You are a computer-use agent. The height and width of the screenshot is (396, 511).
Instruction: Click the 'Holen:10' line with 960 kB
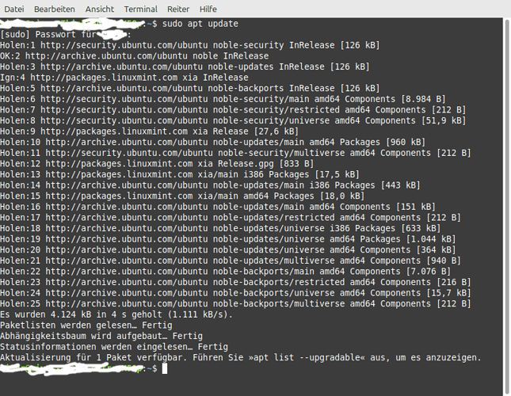click(213, 142)
